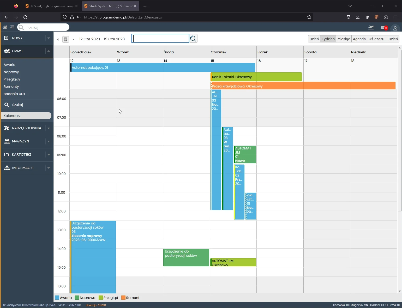This screenshot has width=402, height=308.
Task: Click the magnifier search button beside the filter field
Action: click(x=193, y=39)
